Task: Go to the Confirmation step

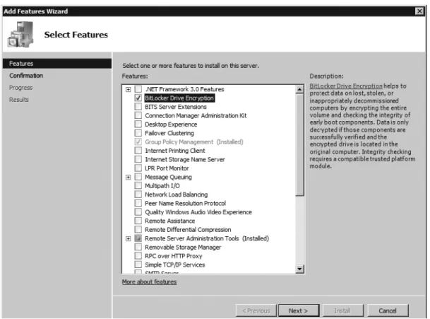Action: click(x=26, y=76)
